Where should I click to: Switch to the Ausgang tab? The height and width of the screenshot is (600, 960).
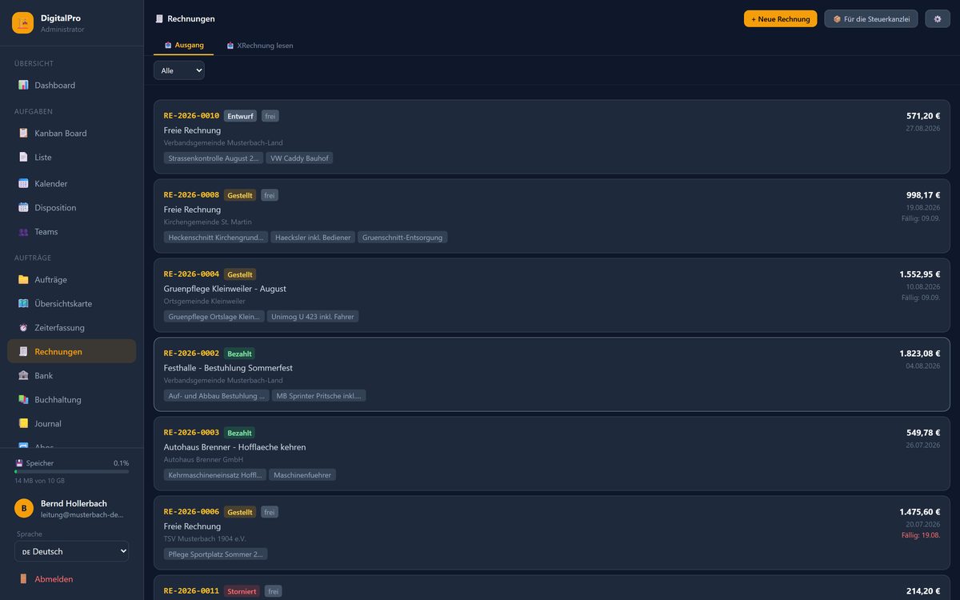pos(183,46)
